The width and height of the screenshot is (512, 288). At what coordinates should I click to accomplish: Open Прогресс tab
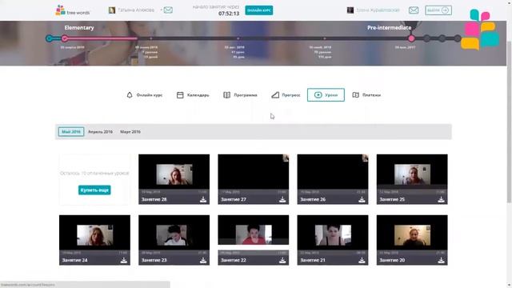(286, 95)
